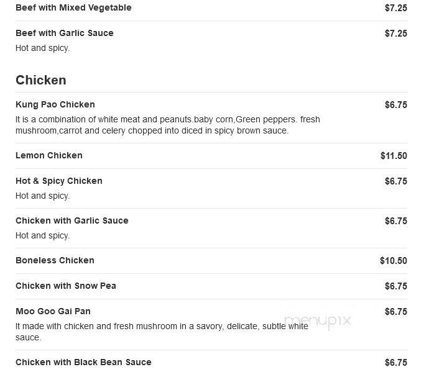Click the Kung Pao Chicken price
Screen dimensions: 429x372
pyautogui.click(x=396, y=105)
